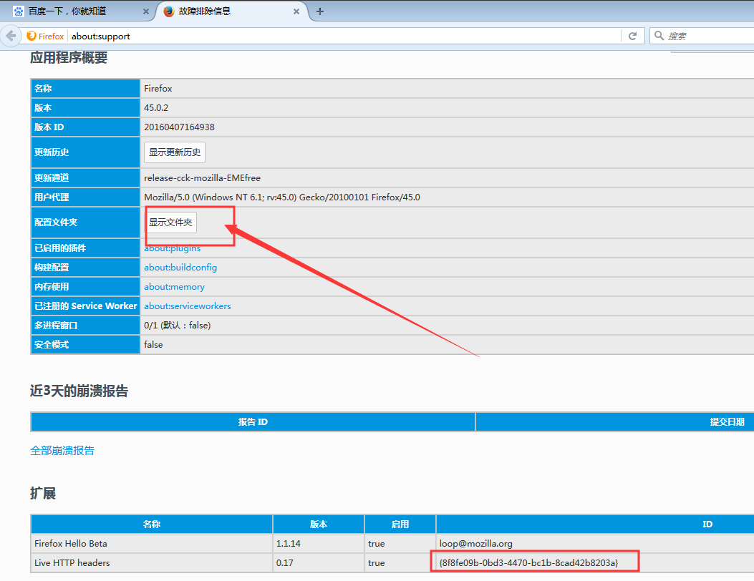The image size is (754, 581).
Task: Close the 百度一下 tab
Action: 146,11
